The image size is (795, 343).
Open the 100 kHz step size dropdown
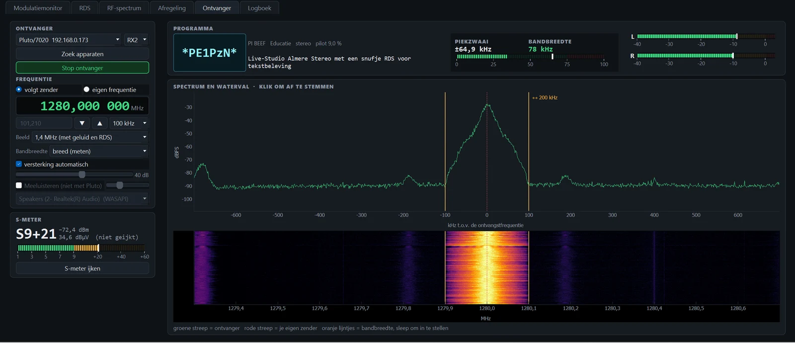click(x=129, y=123)
